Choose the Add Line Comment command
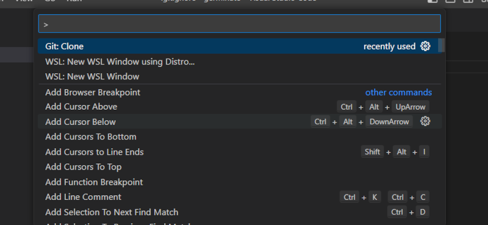 [x=239, y=197]
